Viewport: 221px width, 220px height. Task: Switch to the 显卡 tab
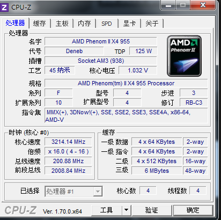click(129, 24)
